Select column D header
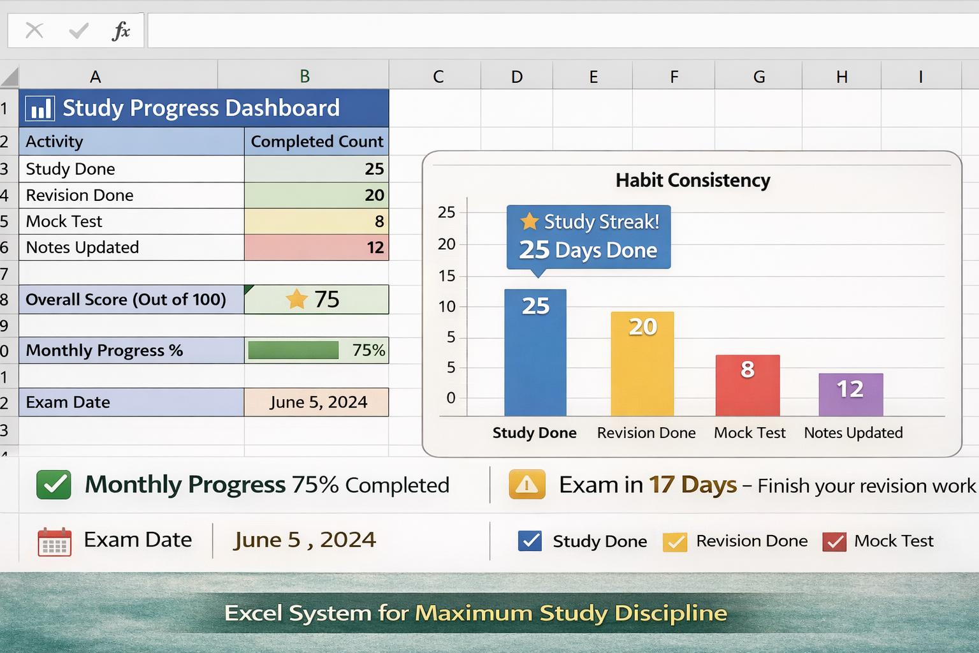Screen dimensions: 979x653 tap(517, 77)
